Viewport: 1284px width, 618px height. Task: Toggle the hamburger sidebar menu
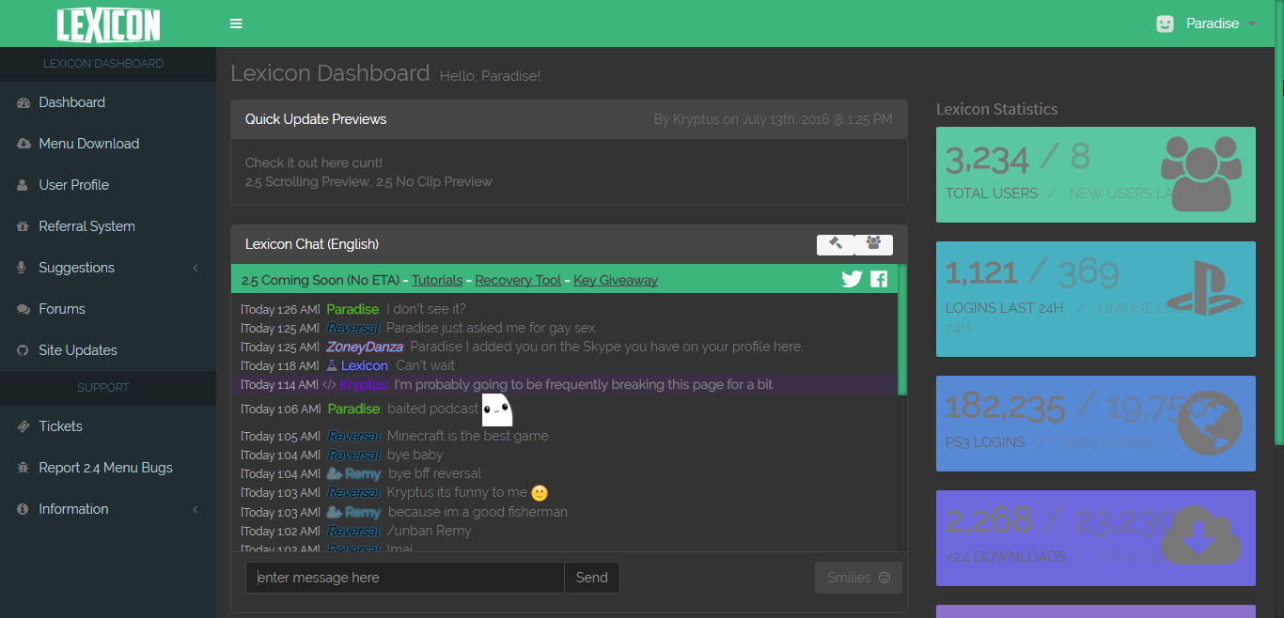(x=236, y=23)
